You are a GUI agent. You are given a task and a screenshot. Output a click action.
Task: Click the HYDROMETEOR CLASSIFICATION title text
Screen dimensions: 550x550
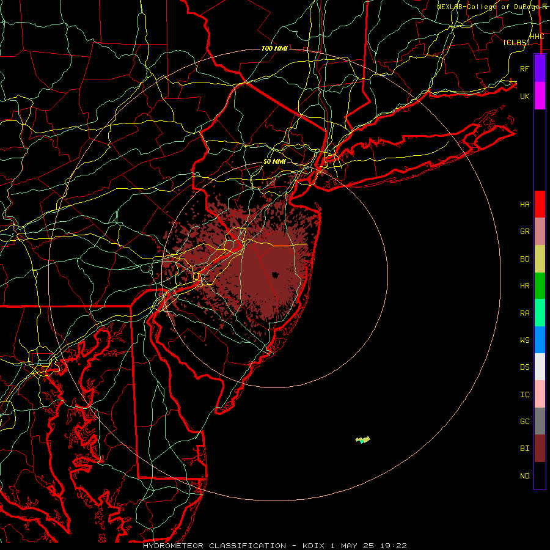(x=215, y=546)
